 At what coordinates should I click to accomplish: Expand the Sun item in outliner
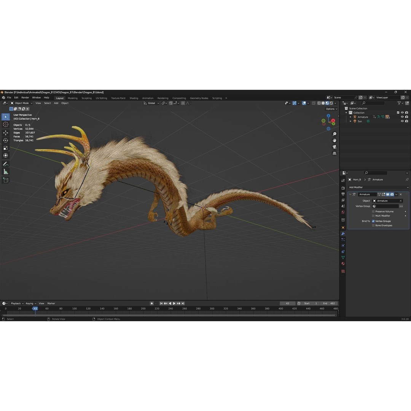point(350,121)
